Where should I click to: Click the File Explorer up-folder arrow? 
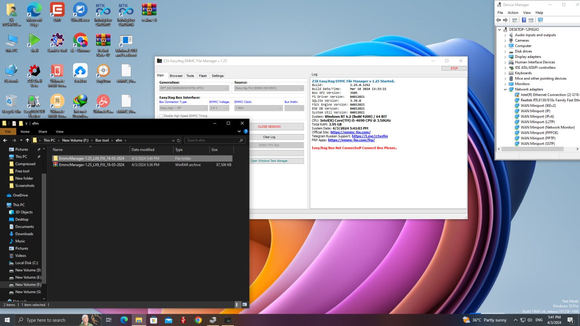(x=28, y=140)
